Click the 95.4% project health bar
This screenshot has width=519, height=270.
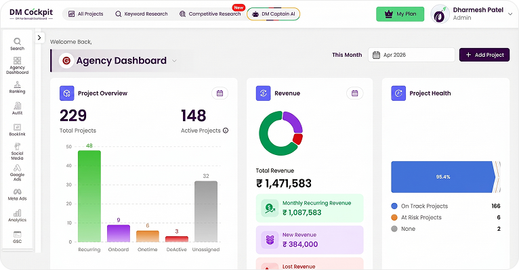click(x=443, y=177)
